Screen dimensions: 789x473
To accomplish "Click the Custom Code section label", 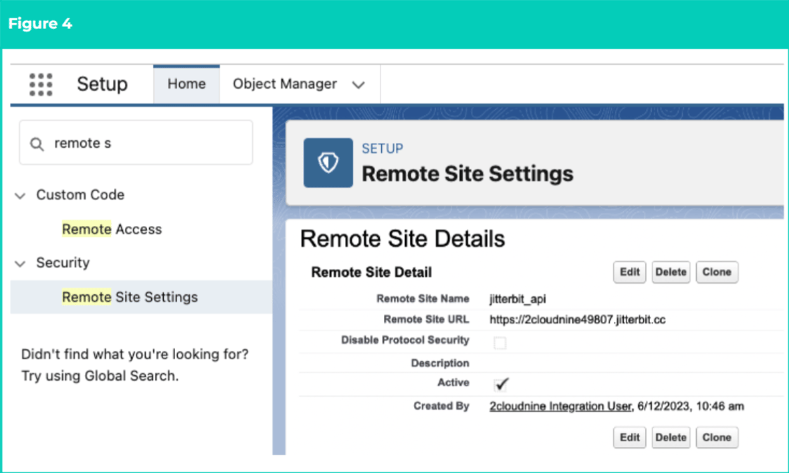I will coord(80,194).
